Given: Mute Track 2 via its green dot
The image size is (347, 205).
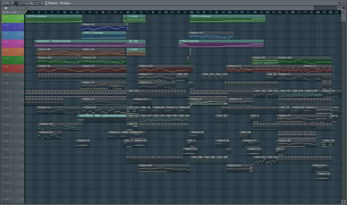Looking at the screenshot, I should (23, 29).
